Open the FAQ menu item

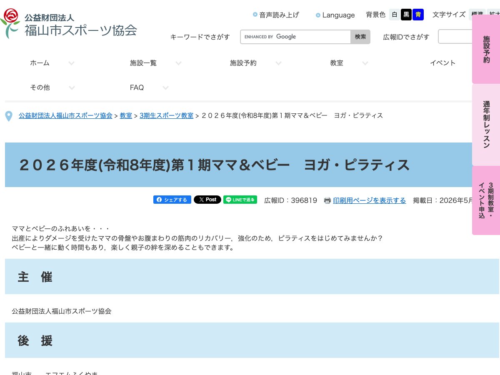pyautogui.click(x=137, y=87)
